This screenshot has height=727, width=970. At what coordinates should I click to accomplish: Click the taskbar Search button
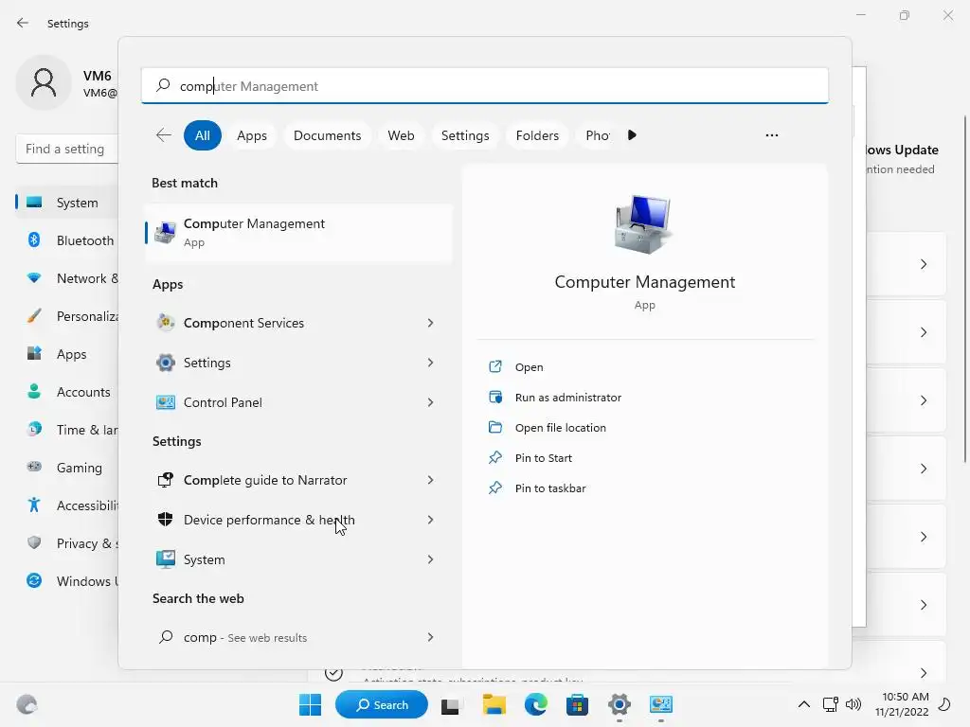(x=382, y=704)
